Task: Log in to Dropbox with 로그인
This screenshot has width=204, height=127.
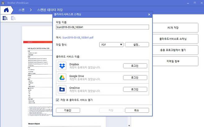Action: pyautogui.click(x=135, y=66)
